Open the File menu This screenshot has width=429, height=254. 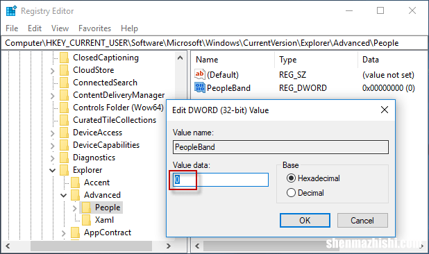(12, 28)
